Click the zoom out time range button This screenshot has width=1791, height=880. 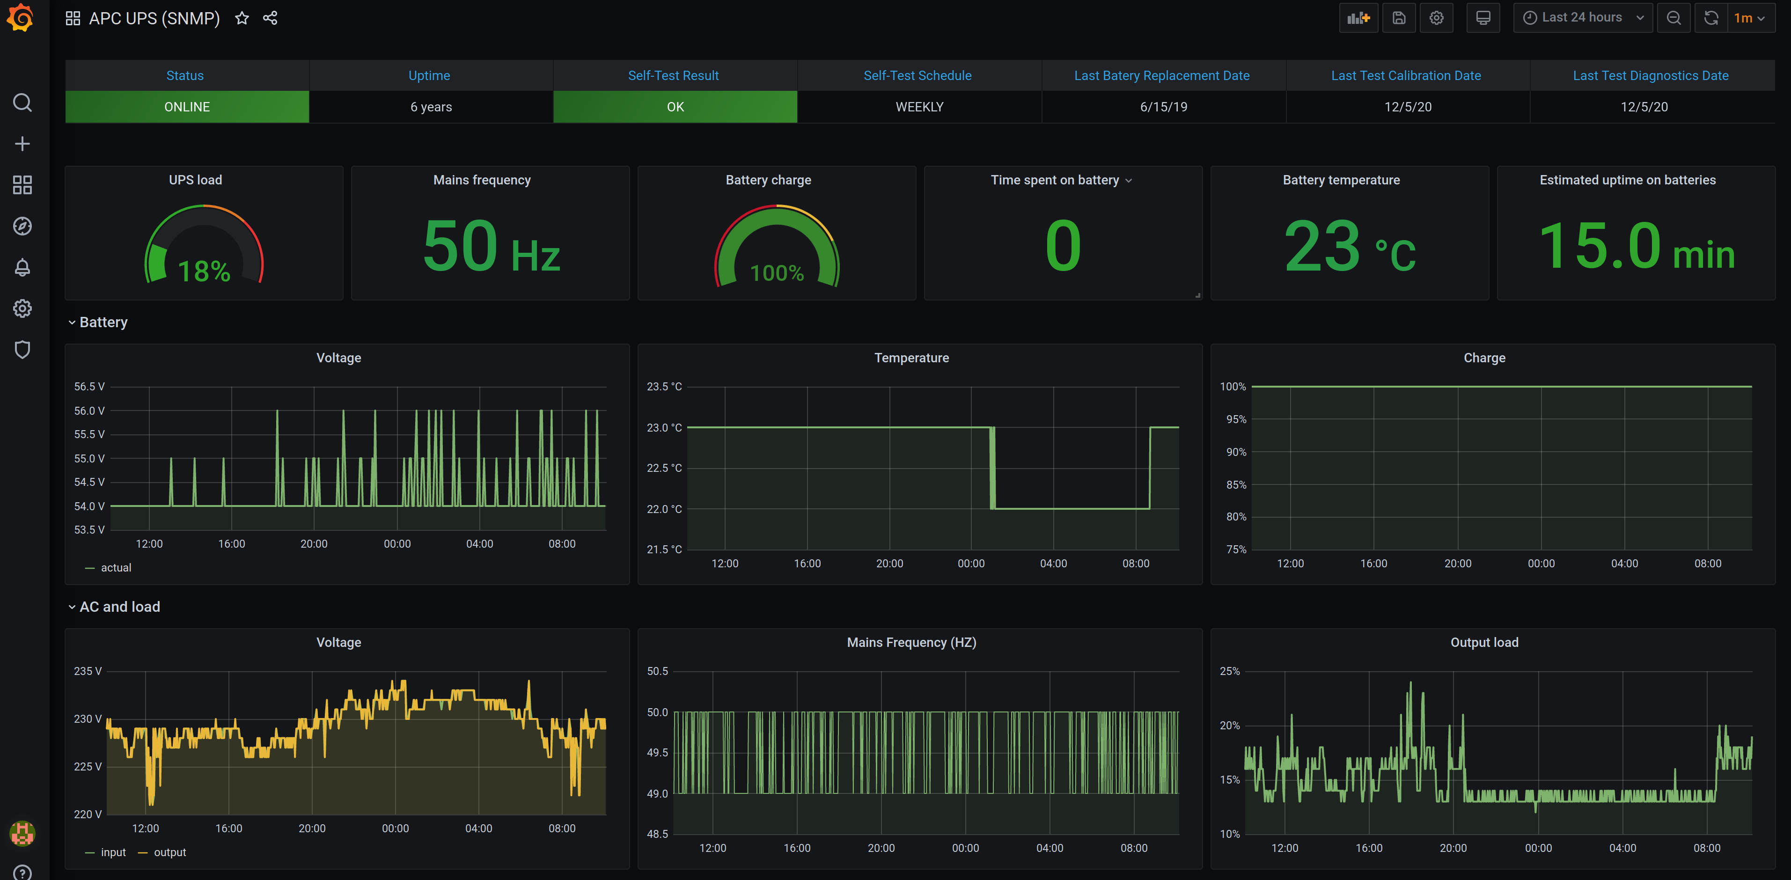(x=1674, y=18)
